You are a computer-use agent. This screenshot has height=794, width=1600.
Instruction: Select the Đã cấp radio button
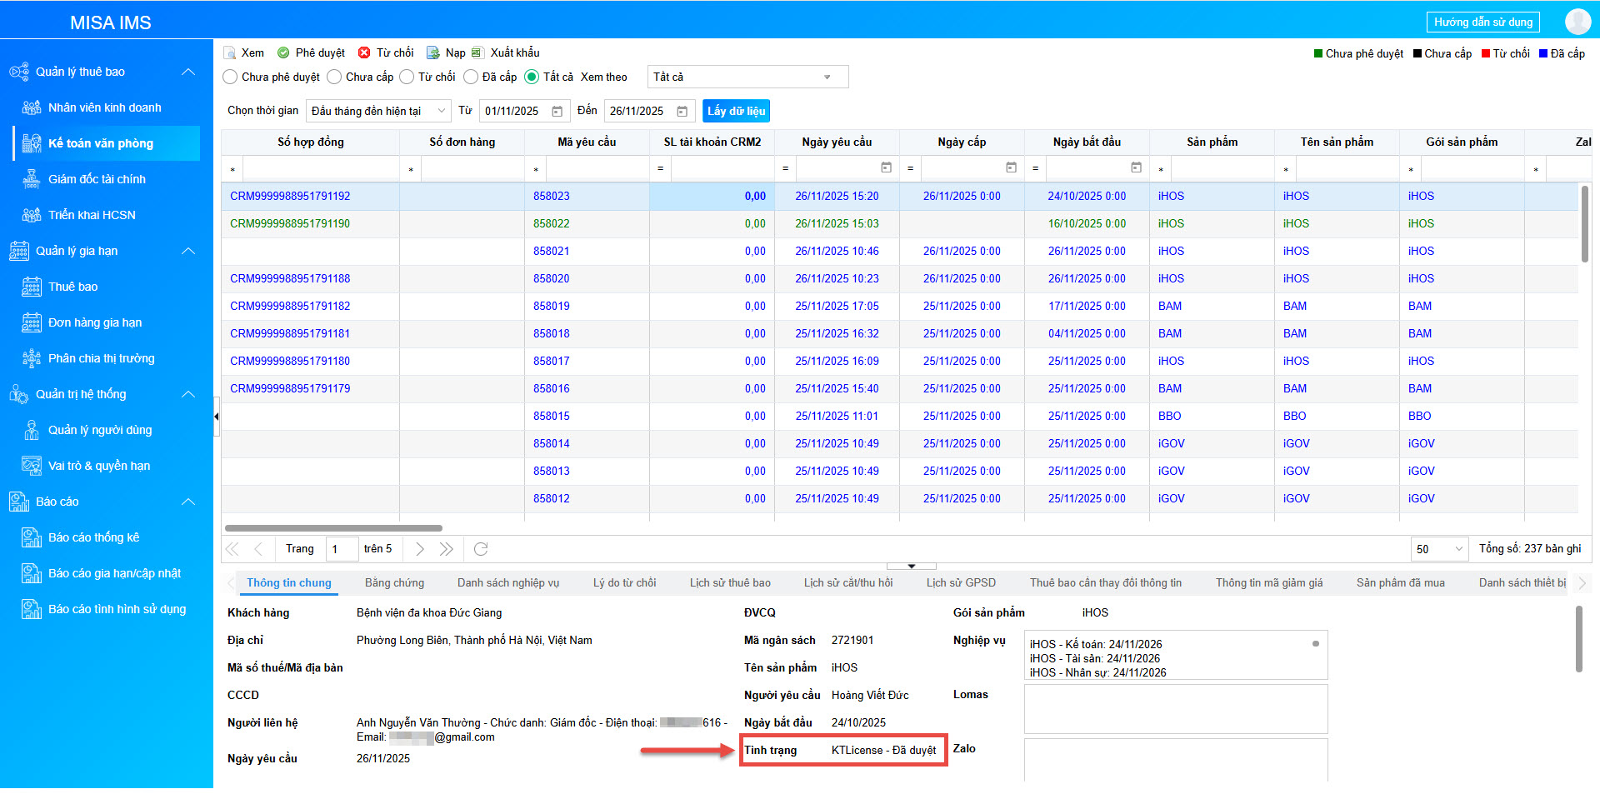pyautogui.click(x=471, y=77)
